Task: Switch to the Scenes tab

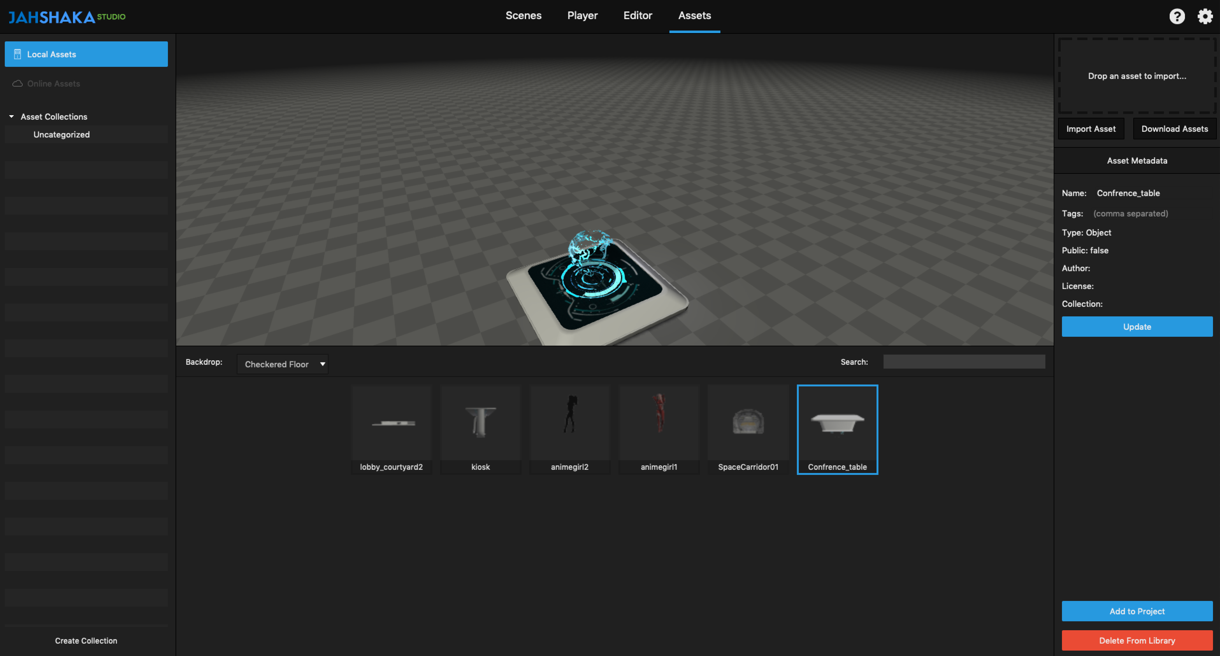Action: (523, 16)
